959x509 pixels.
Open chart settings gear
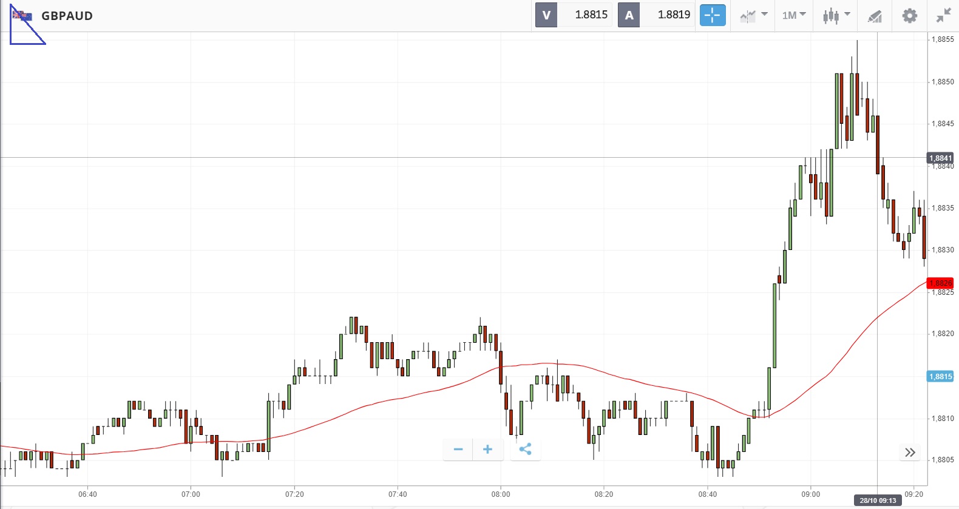point(909,15)
